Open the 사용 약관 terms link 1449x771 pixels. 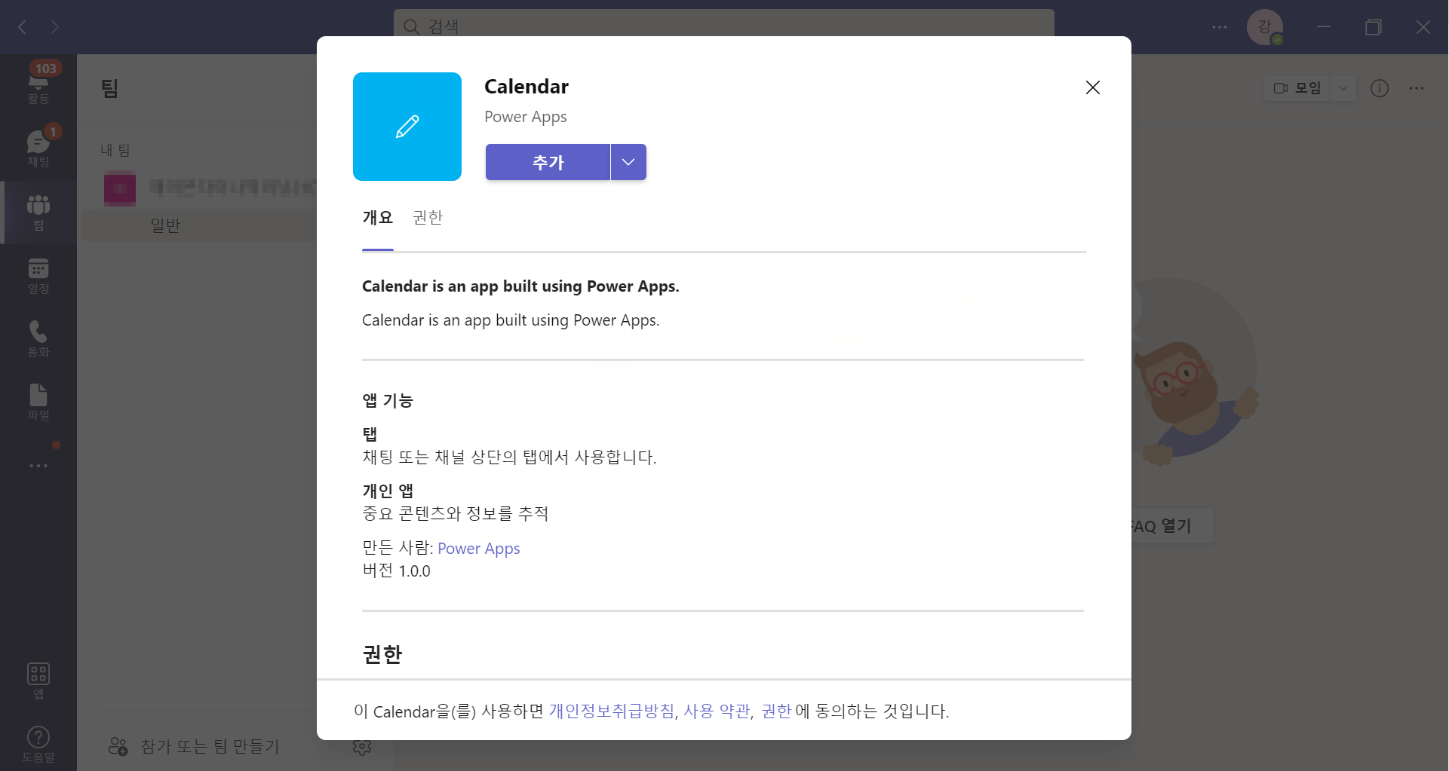[717, 711]
